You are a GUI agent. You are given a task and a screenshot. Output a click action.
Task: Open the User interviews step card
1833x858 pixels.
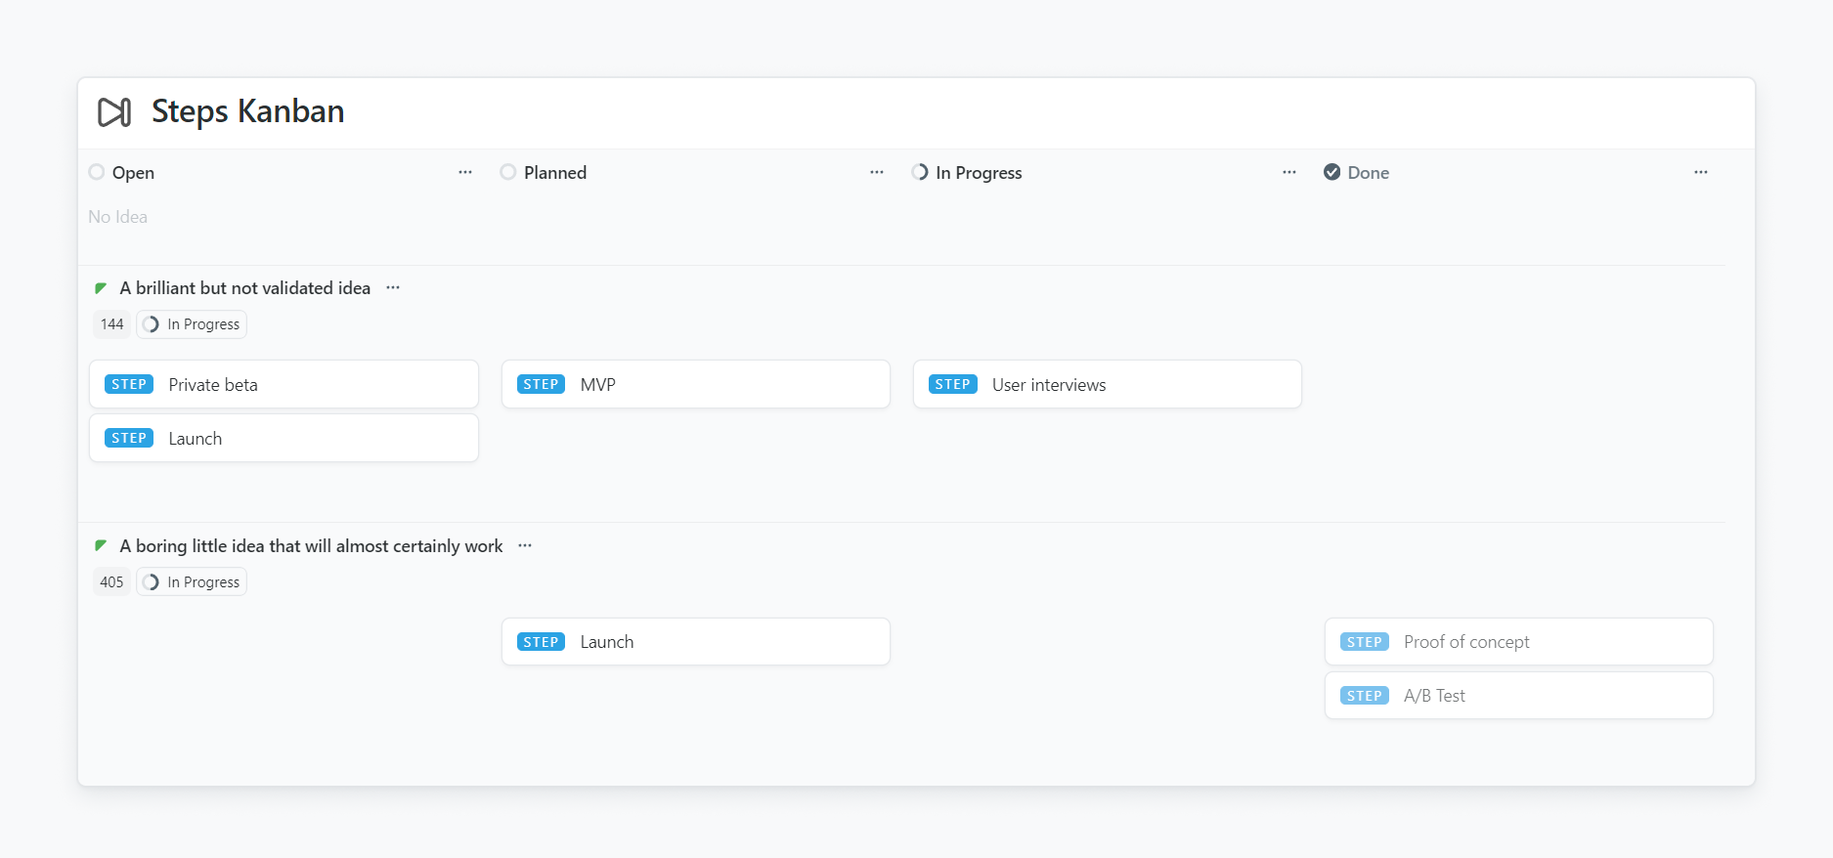1107,384
